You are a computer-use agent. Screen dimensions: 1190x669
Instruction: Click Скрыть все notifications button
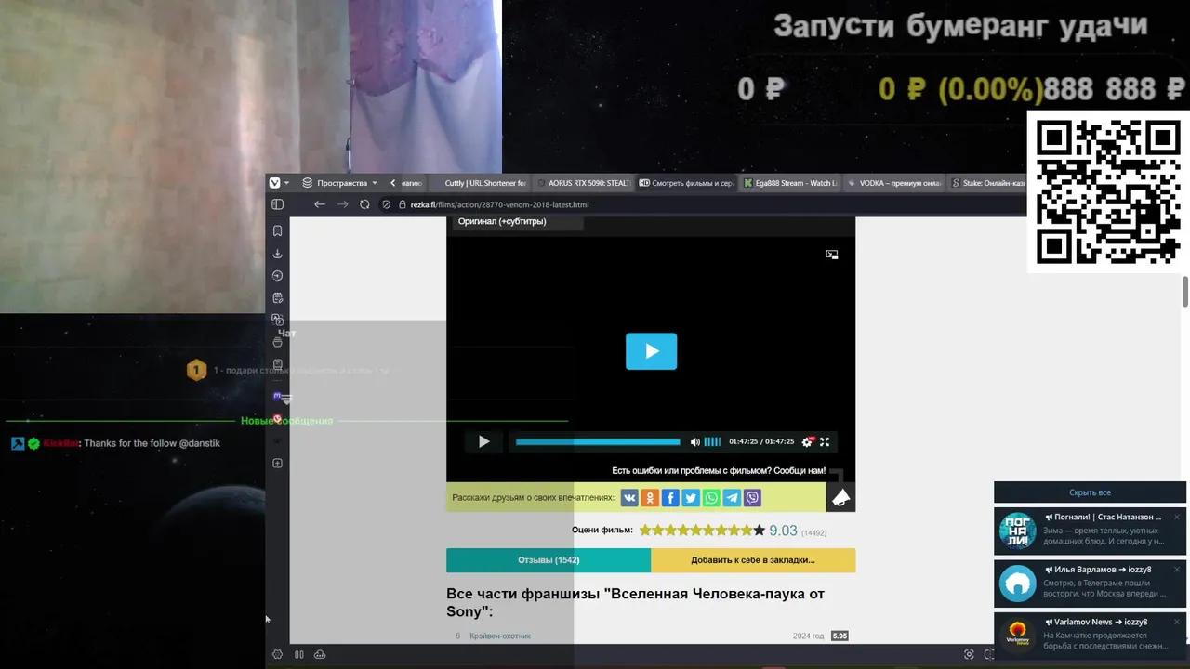(x=1090, y=492)
